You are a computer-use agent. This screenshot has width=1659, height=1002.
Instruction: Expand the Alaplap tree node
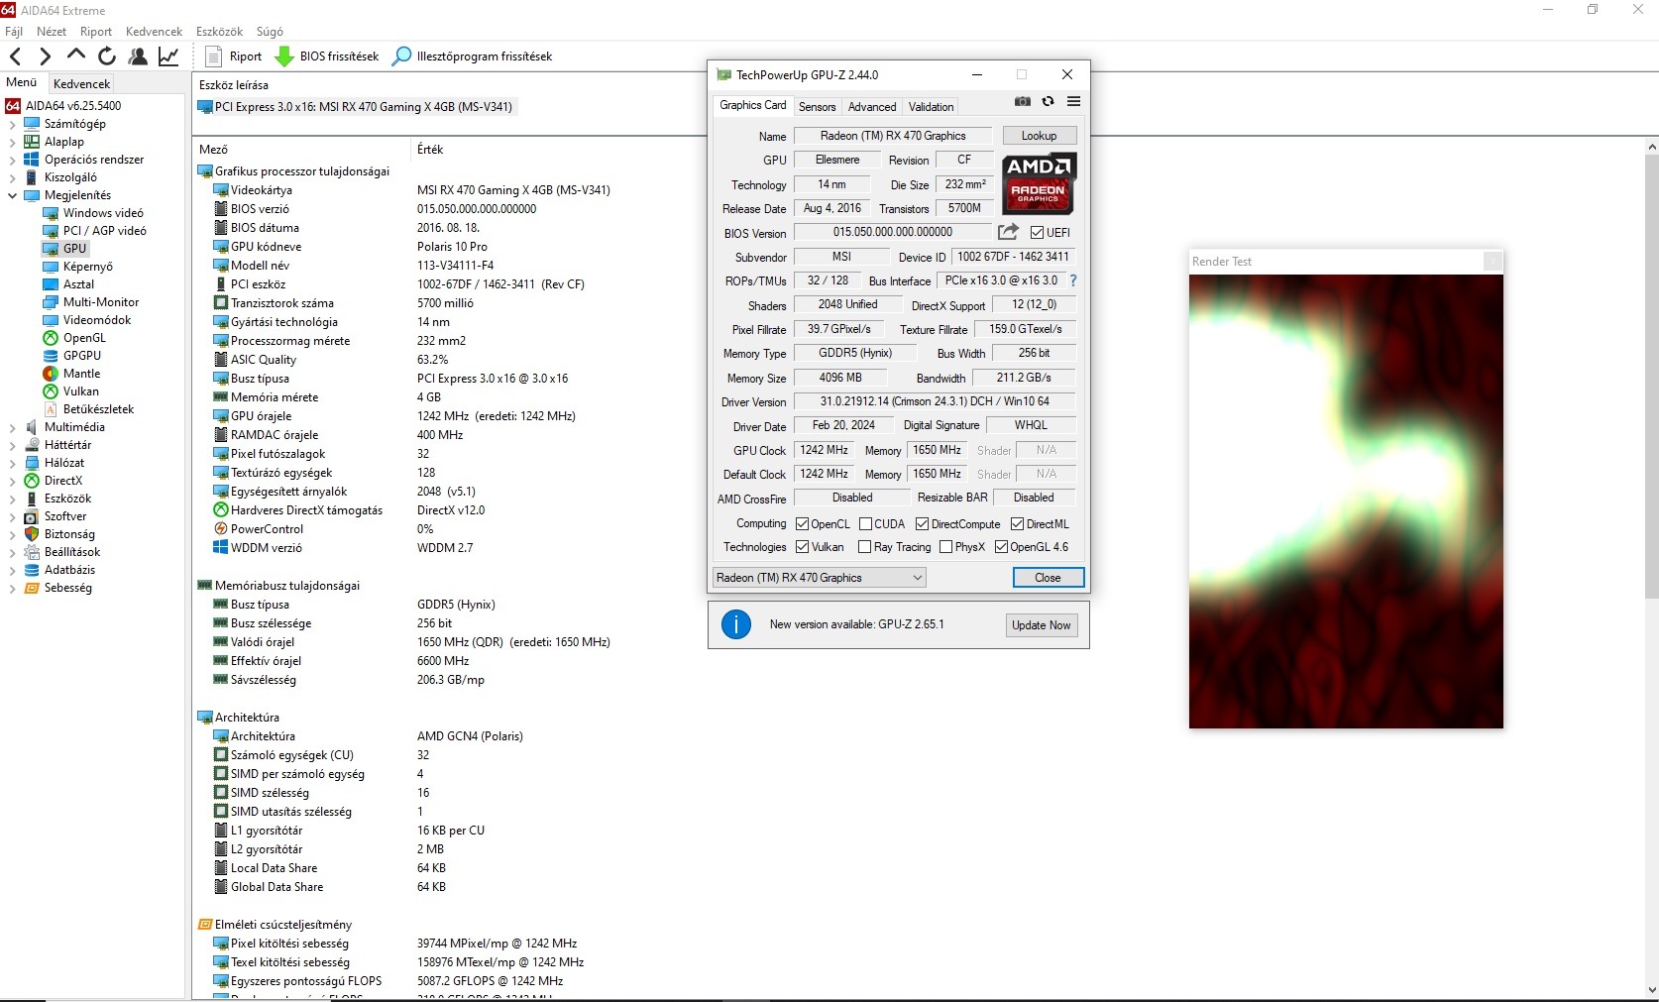coord(12,143)
